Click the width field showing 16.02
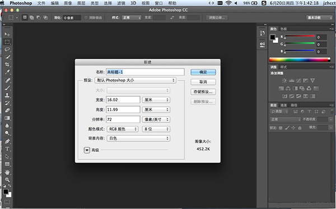This screenshot has width=336, height=209. click(x=123, y=99)
